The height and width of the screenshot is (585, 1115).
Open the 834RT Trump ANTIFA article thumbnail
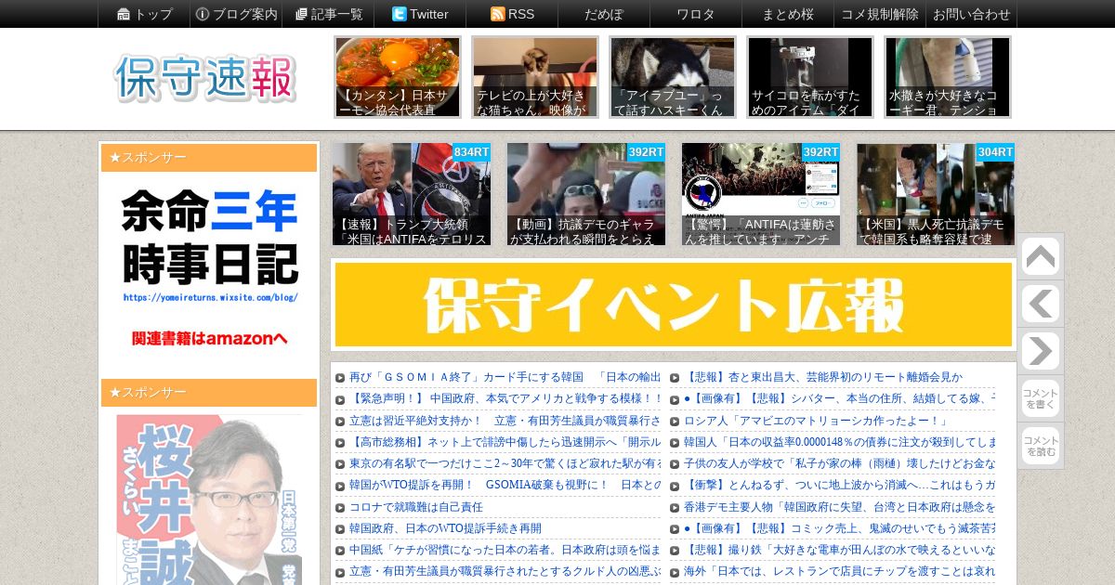pyautogui.click(x=412, y=194)
